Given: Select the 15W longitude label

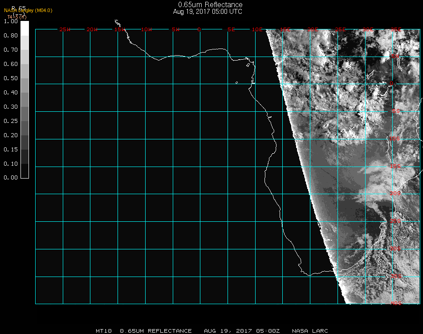Looking at the screenshot, I should click(119, 29).
